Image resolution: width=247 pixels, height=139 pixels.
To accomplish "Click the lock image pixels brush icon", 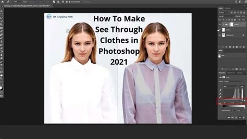I will tap(226, 20).
